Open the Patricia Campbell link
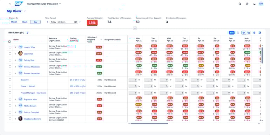 32,112
